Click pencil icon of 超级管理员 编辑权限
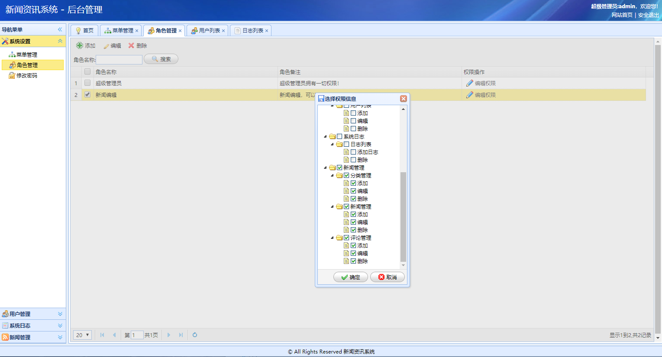Viewport: 662px width, 357px height. click(x=469, y=83)
